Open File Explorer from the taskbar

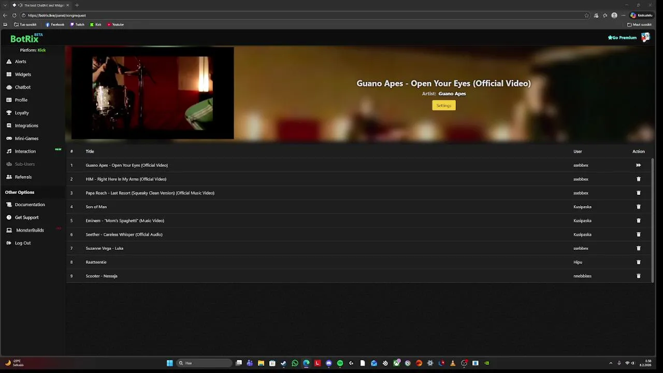(261, 363)
